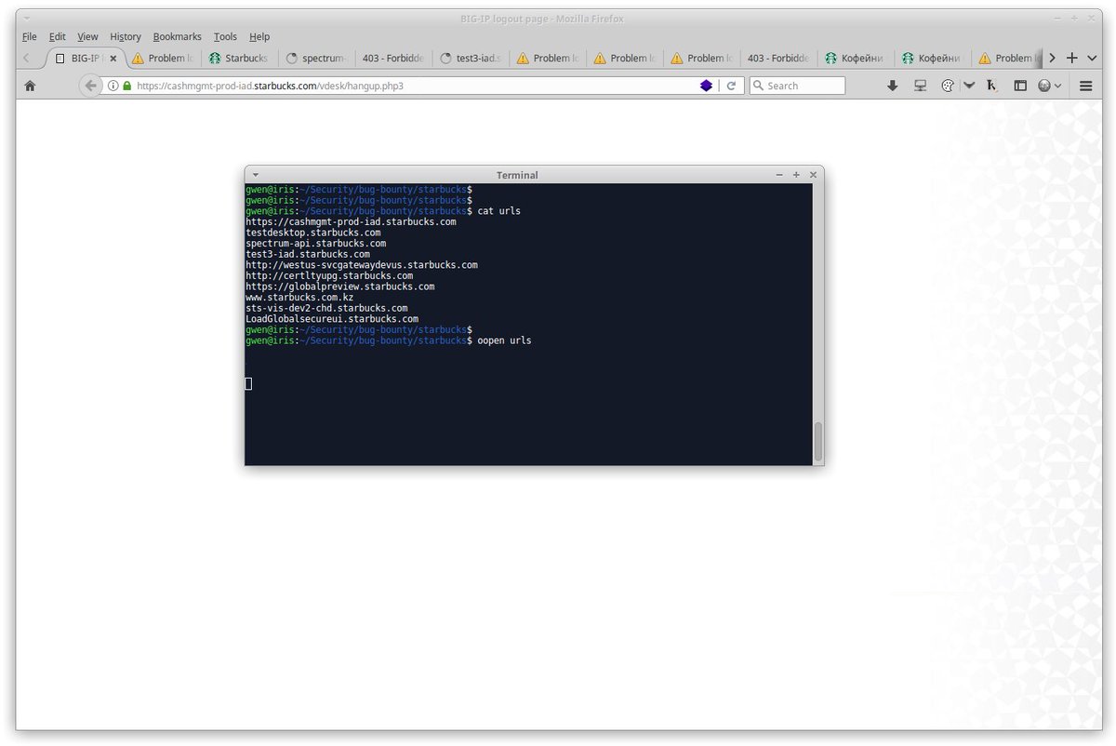Click the magnifier icon in Search box
The height and width of the screenshot is (746, 1116).
click(x=759, y=86)
